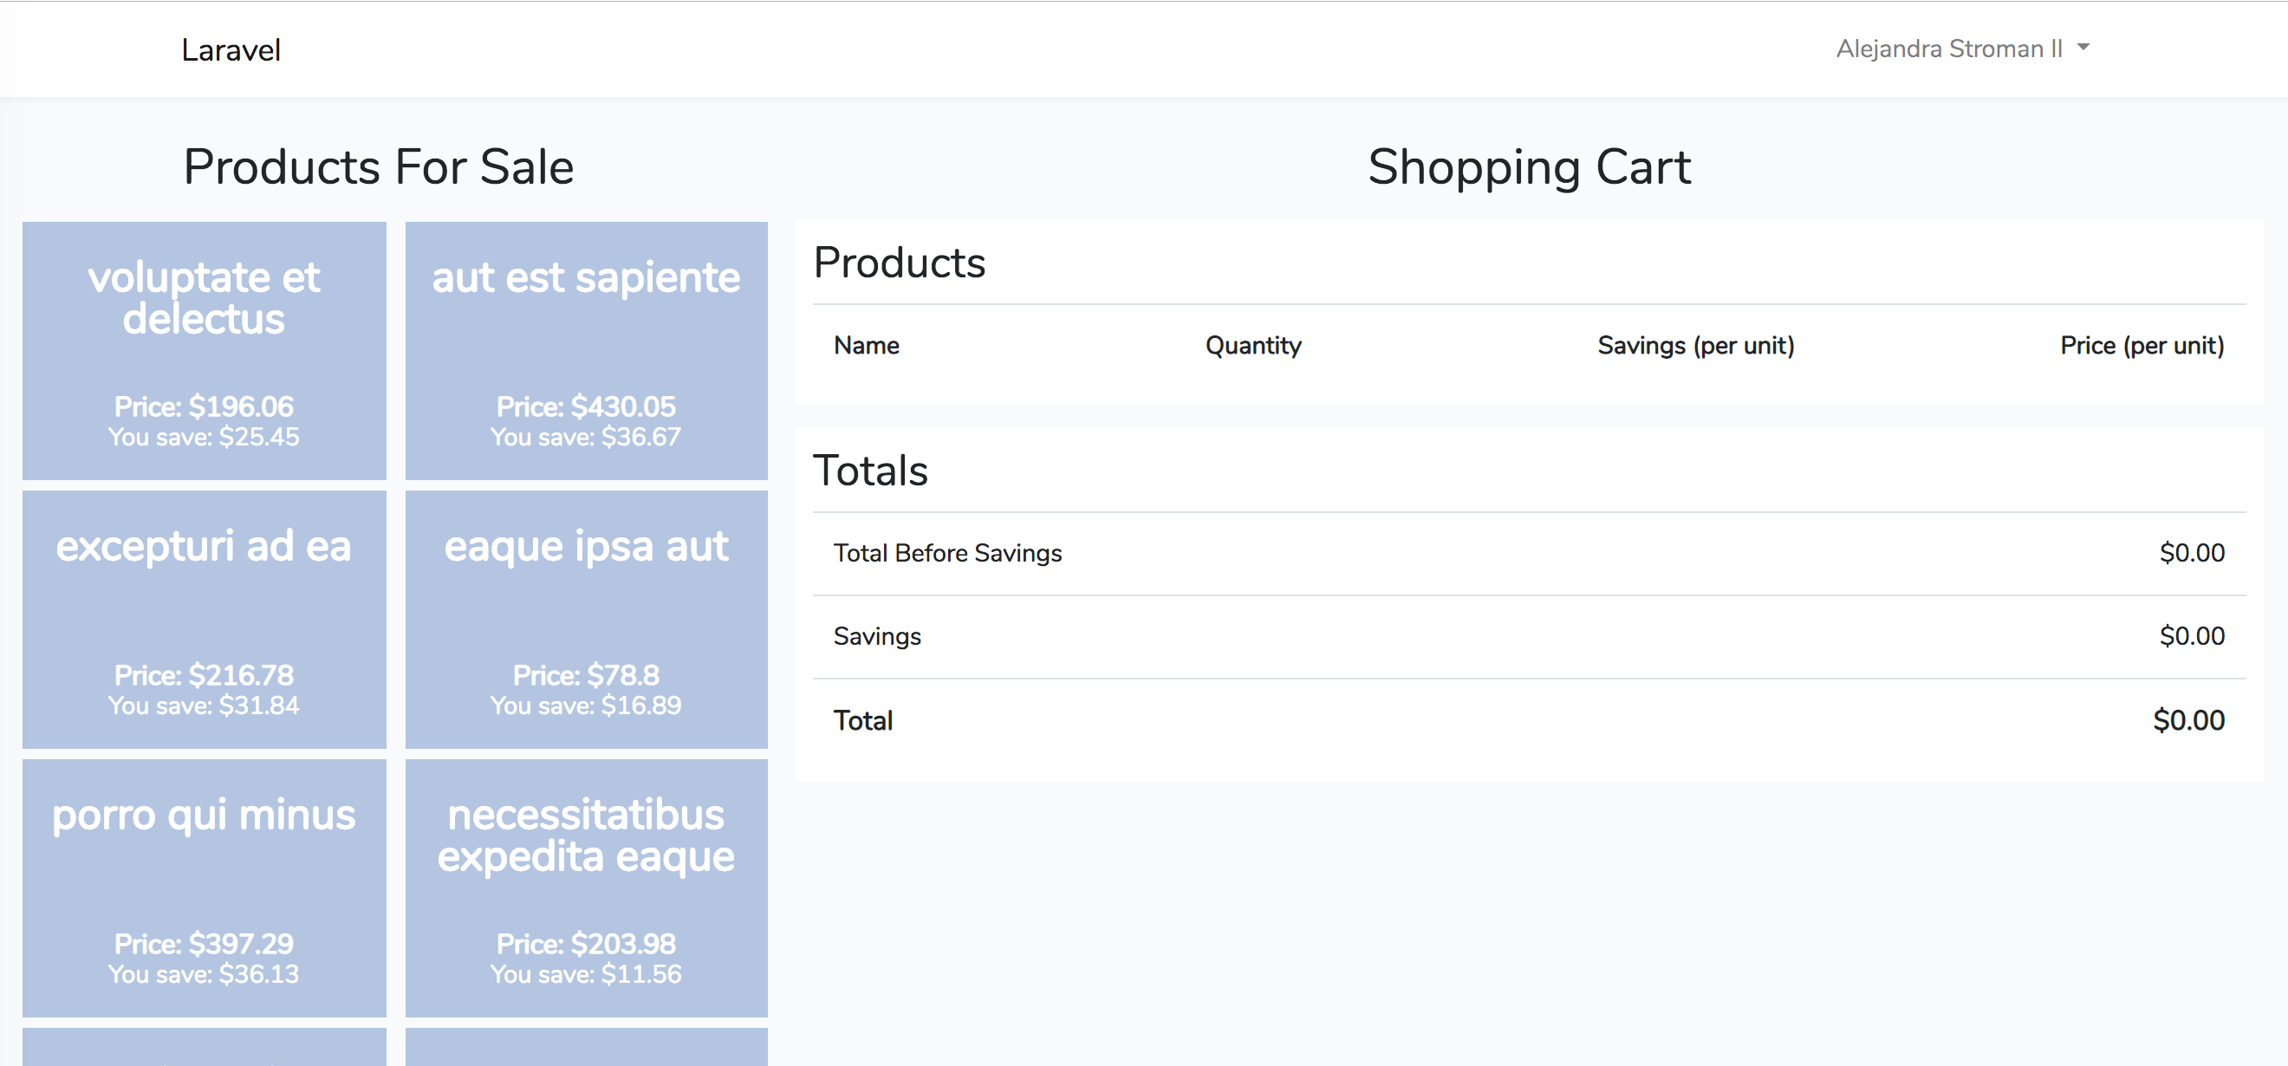Add necessitatibus expedita eaque to the cart
The height and width of the screenshot is (1066, 2288).
point(586,887)
